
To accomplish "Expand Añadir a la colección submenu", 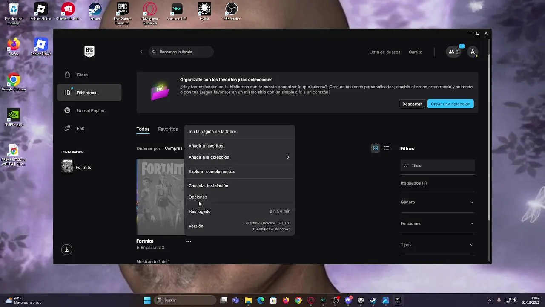I will tap(239, 157).
